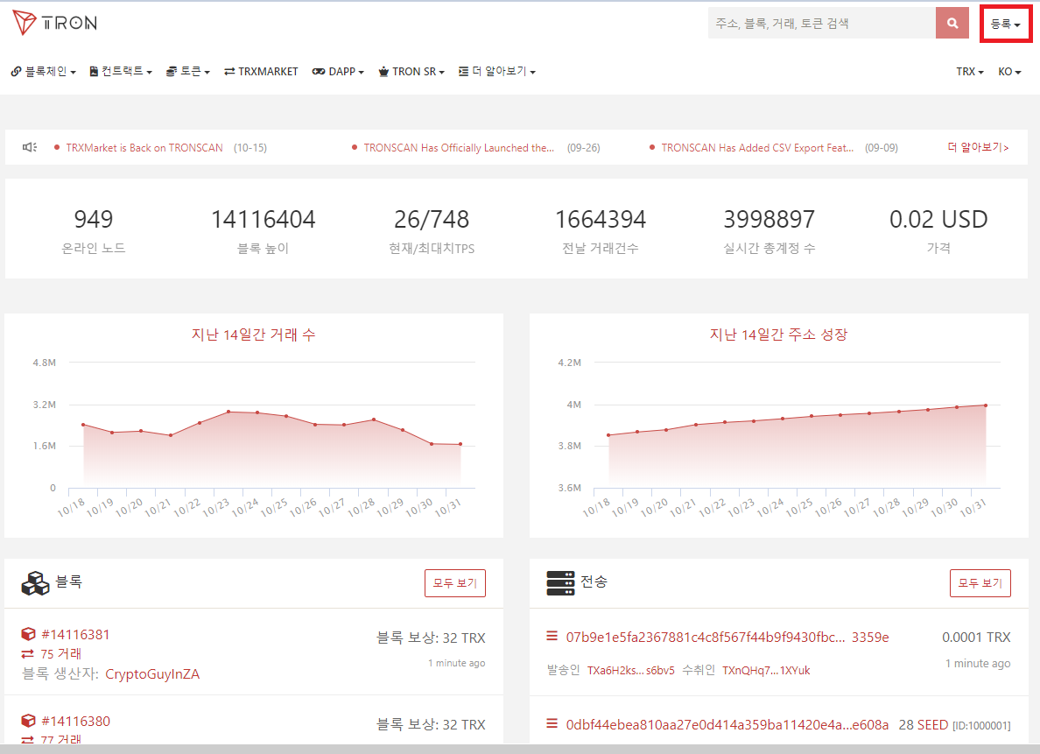Click the lines icon beside hash 0dbf44ebea...
Image resolution: width=1040 pixels, height=754 pixels.
(x=552, y=723)
